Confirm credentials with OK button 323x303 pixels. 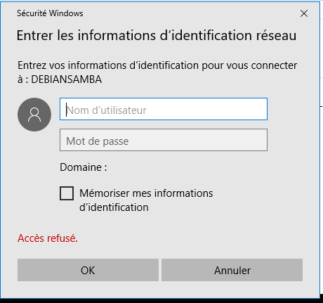point(88,270)
